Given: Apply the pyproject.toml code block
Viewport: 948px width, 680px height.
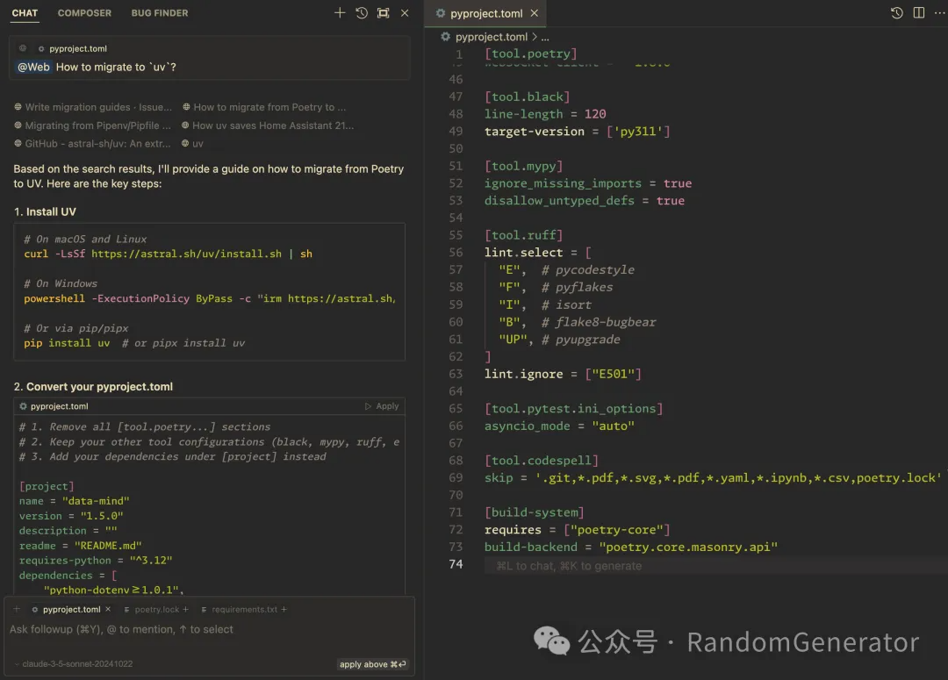Looking at the screenshot, I should click(382, 406).
